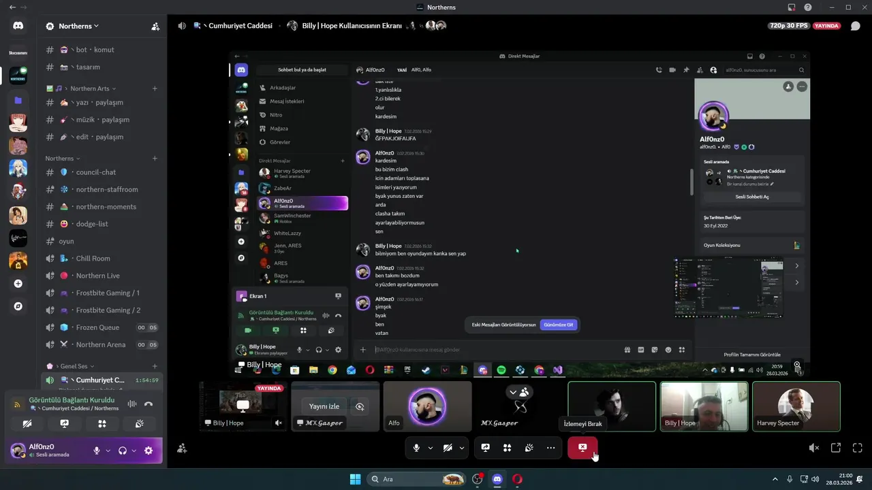Viewport: 872px width, 490px height.
Task: Deafen using user panel headphones
Action: (123, 451)
